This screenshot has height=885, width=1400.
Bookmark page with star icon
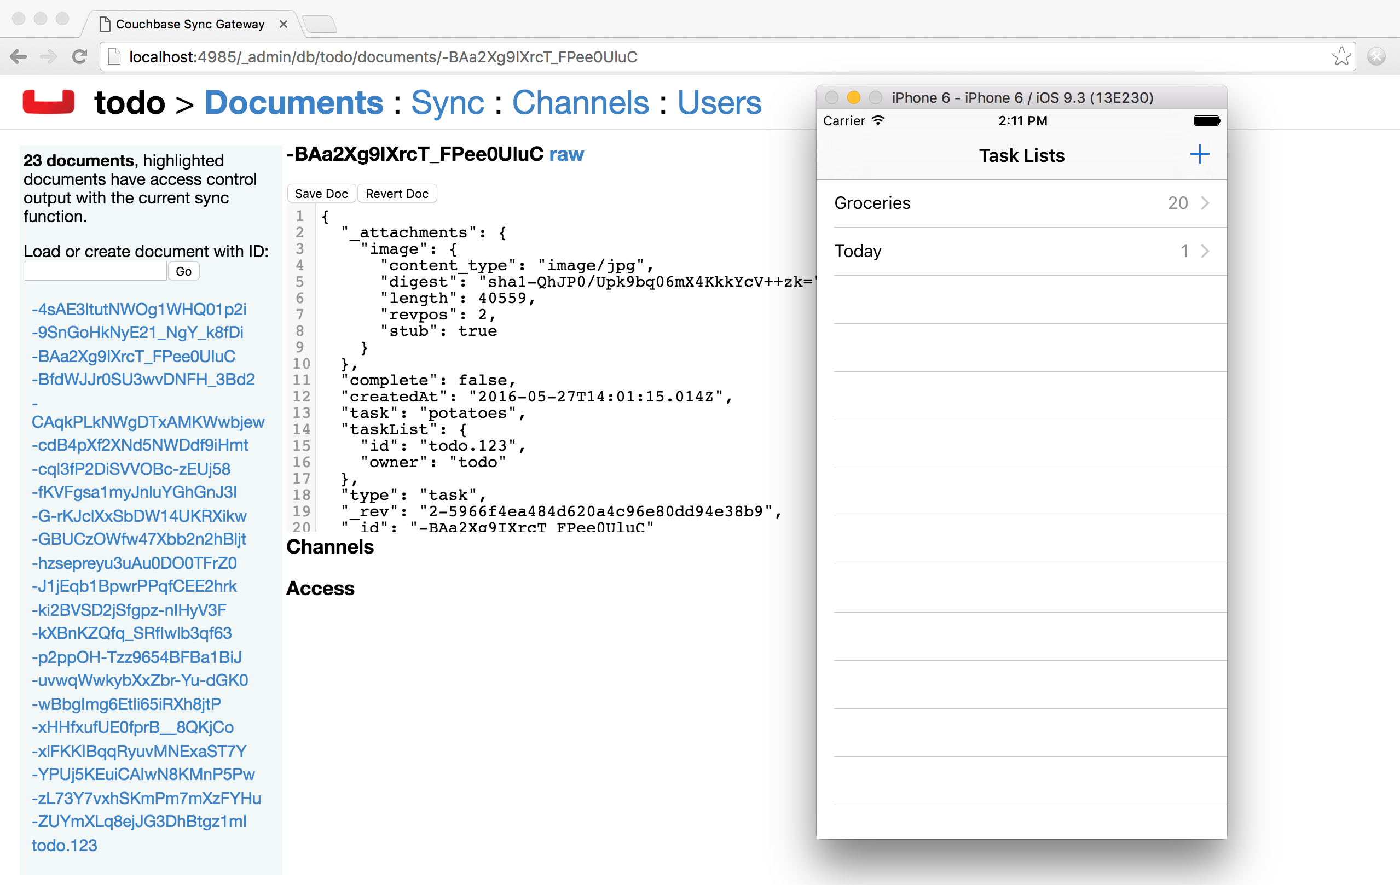(1341, 56)
